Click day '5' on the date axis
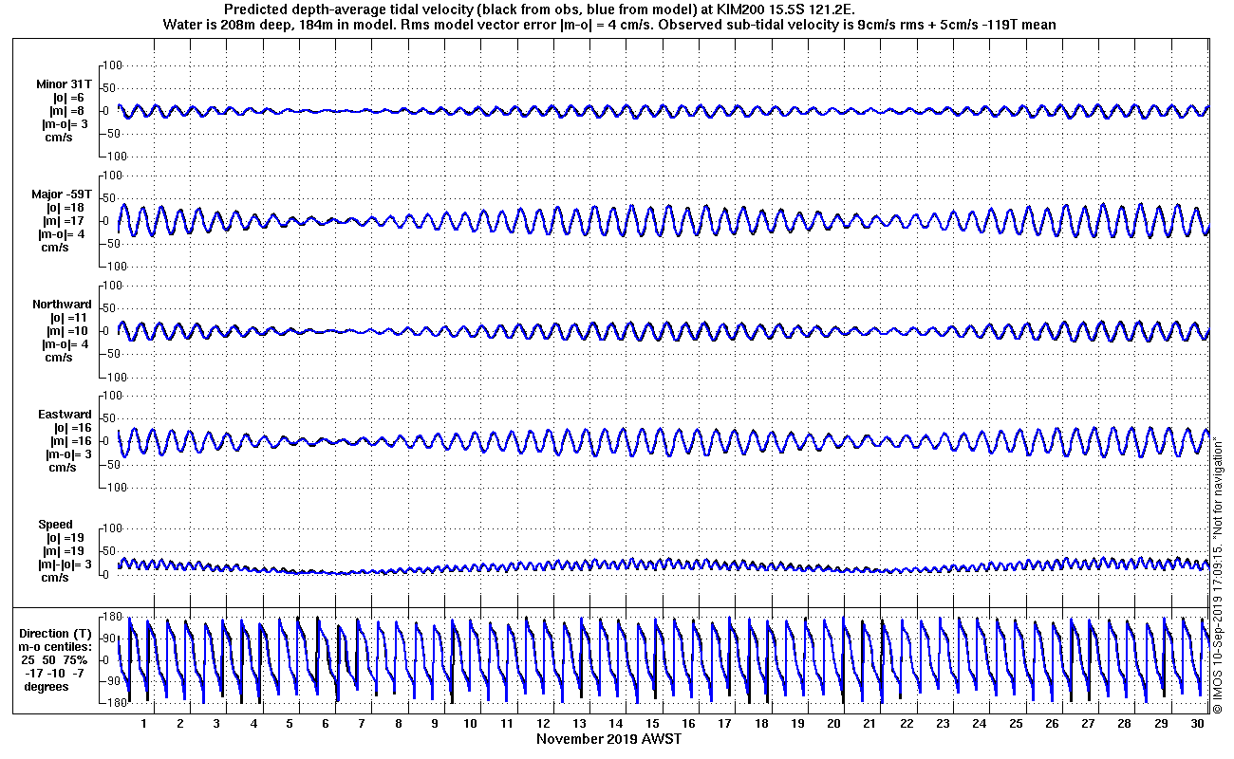The image size is (1234, 759). tap(290, 723)
